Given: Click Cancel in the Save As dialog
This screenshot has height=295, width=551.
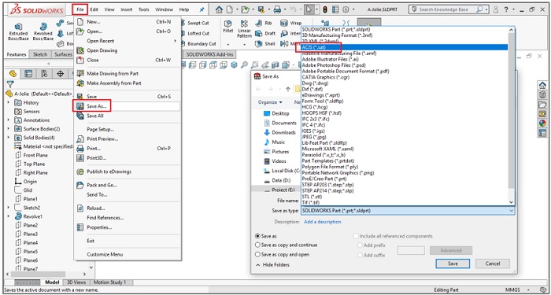Looking at the screenshot, I should [492, 264].
